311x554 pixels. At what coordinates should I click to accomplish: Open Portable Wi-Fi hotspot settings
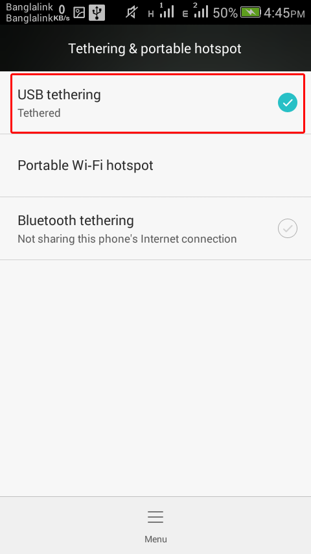(x=155, y=165)
